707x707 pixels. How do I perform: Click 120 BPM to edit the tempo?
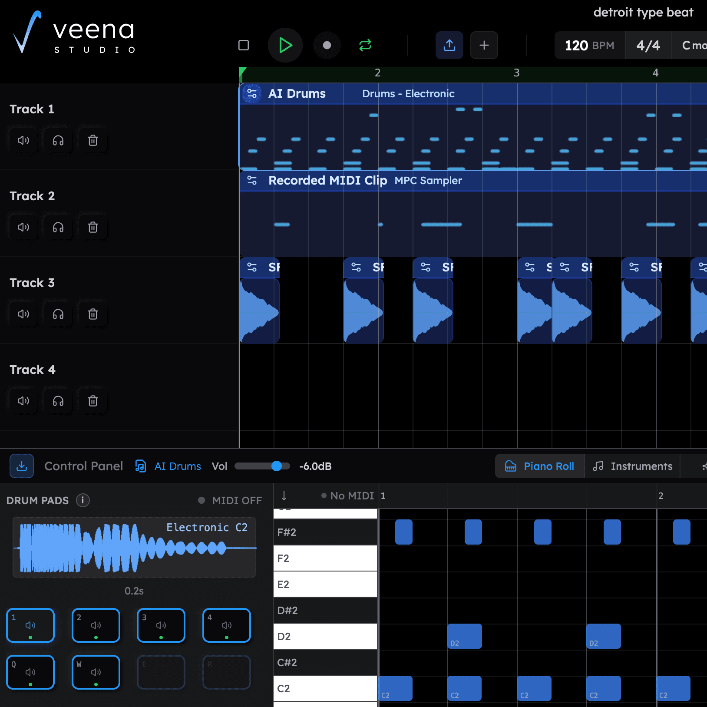(x=588, y=45)
